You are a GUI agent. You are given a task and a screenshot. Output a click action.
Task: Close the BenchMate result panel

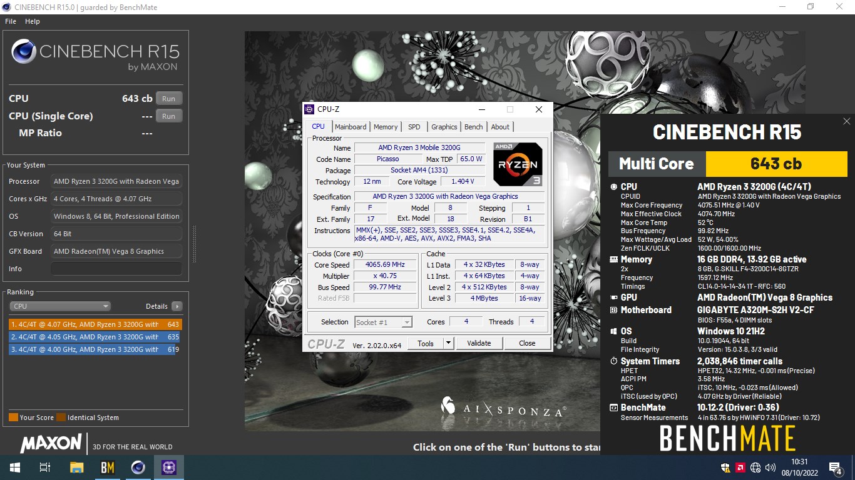tap(846, 121)
